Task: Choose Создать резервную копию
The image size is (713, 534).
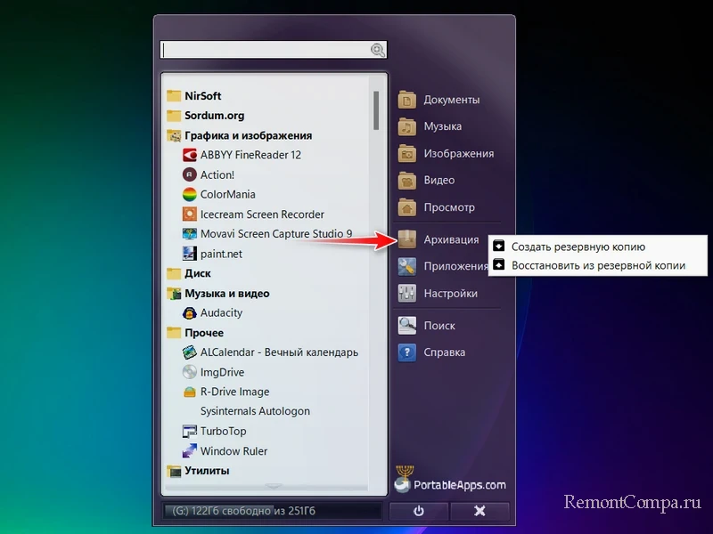Action: click(x=578, y=247)
